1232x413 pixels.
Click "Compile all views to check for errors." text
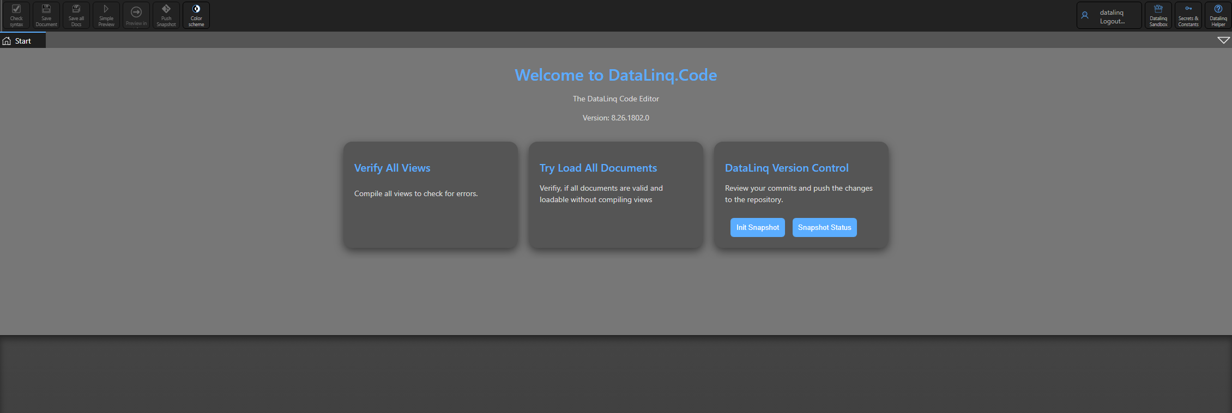[x=416, y=193]
